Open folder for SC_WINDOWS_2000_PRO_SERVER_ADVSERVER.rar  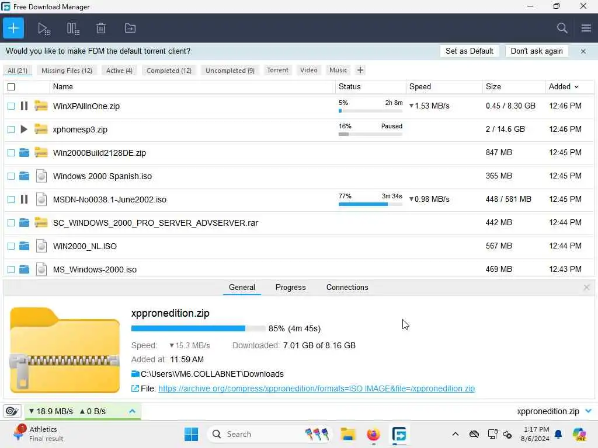point(24,222)
